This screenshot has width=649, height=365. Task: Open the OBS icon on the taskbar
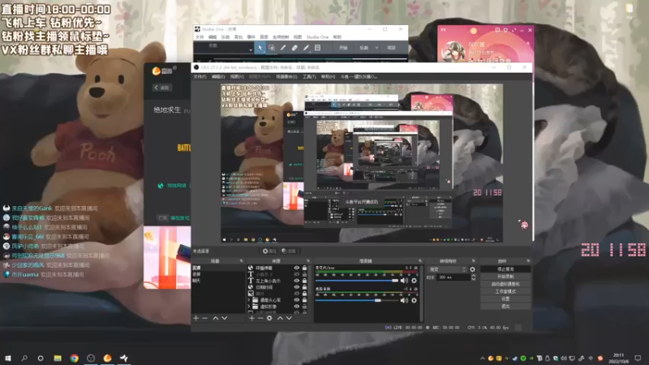click(x=91, y=358)
